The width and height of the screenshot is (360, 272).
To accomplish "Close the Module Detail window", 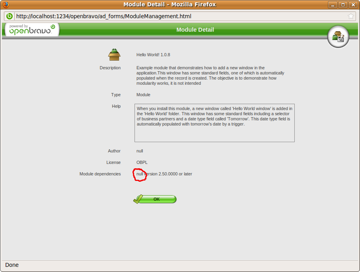I will [353, 5].
